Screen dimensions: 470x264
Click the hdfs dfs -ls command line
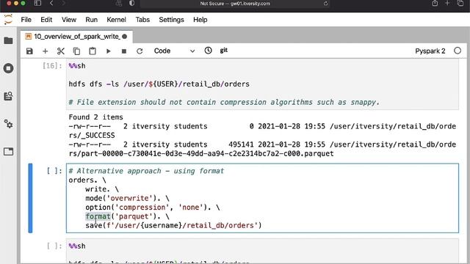point(159,84)
